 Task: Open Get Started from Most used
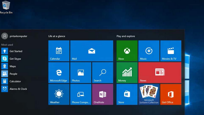(x=14, y=51)
